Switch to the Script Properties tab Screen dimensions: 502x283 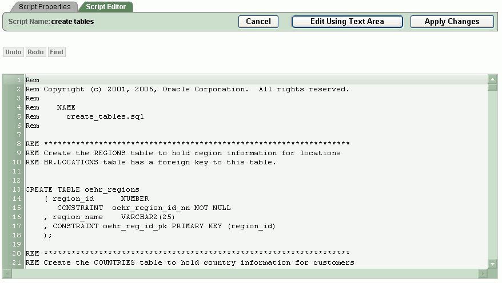tap(45, 7)
